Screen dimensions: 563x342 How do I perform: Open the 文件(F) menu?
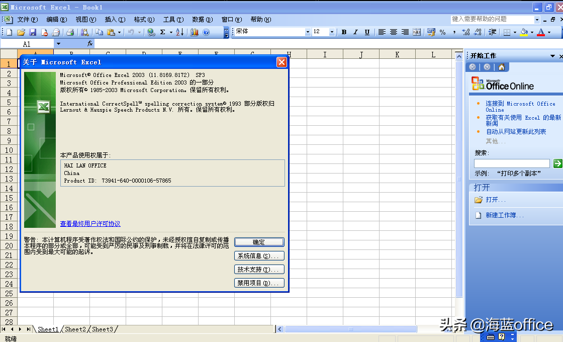click(x=27, y=20)
